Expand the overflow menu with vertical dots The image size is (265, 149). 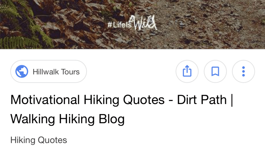tap(244, 71)
